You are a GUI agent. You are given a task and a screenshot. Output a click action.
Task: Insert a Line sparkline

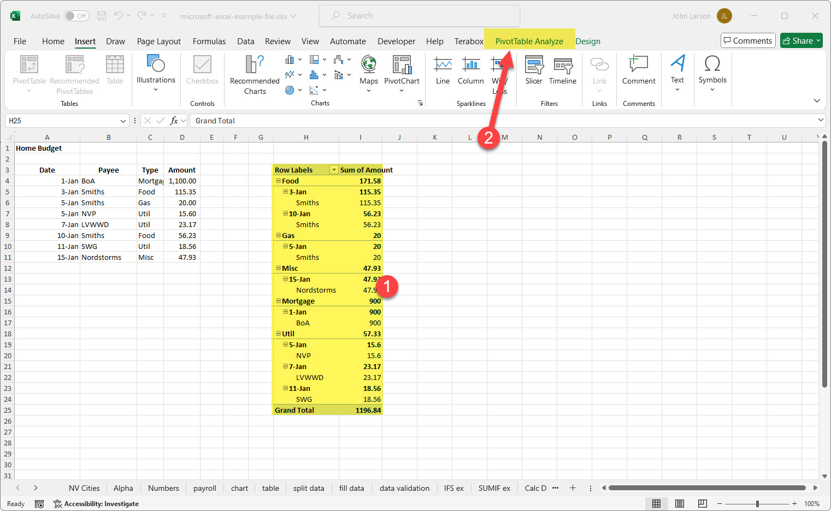443,71
